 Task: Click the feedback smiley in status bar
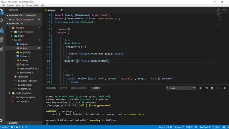(x=224, y=127)
